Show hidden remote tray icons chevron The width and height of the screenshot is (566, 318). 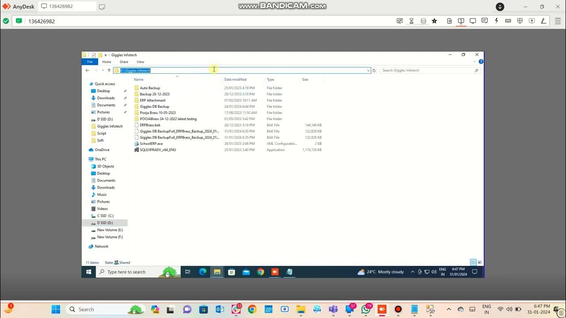point(413,272)
